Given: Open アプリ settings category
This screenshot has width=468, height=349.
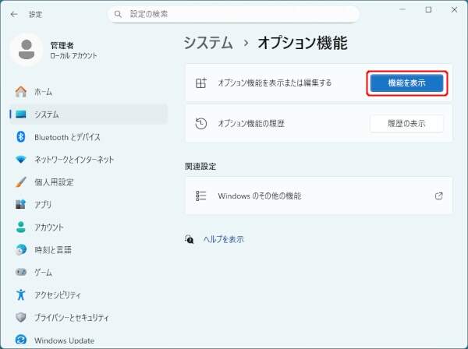Looking at the screenshot, I should pos(43,204).
